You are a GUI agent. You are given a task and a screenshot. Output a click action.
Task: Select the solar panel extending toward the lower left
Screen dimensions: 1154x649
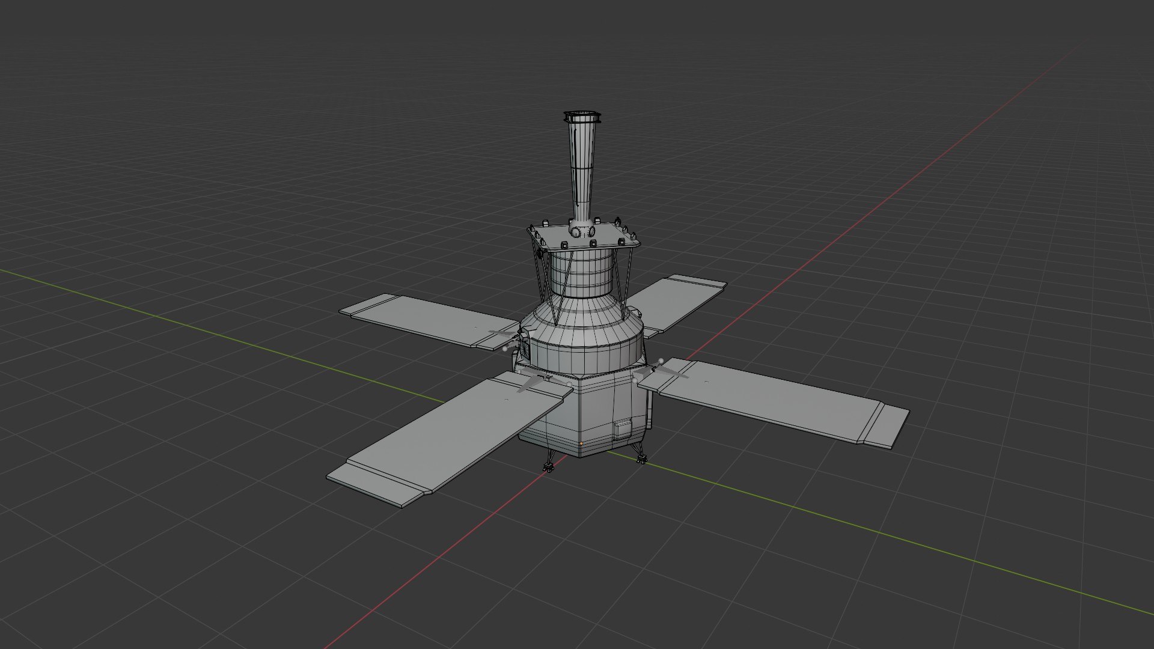tap(450, 439)
